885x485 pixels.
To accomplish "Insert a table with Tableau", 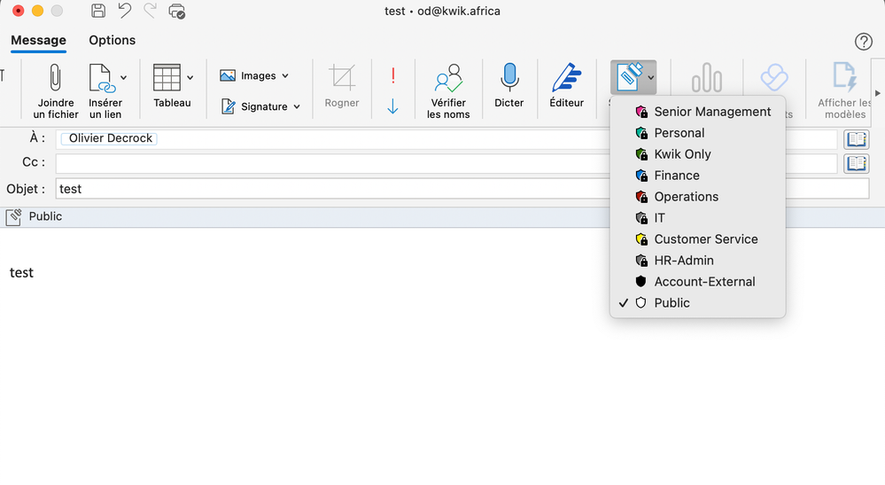I will (172, 86).
